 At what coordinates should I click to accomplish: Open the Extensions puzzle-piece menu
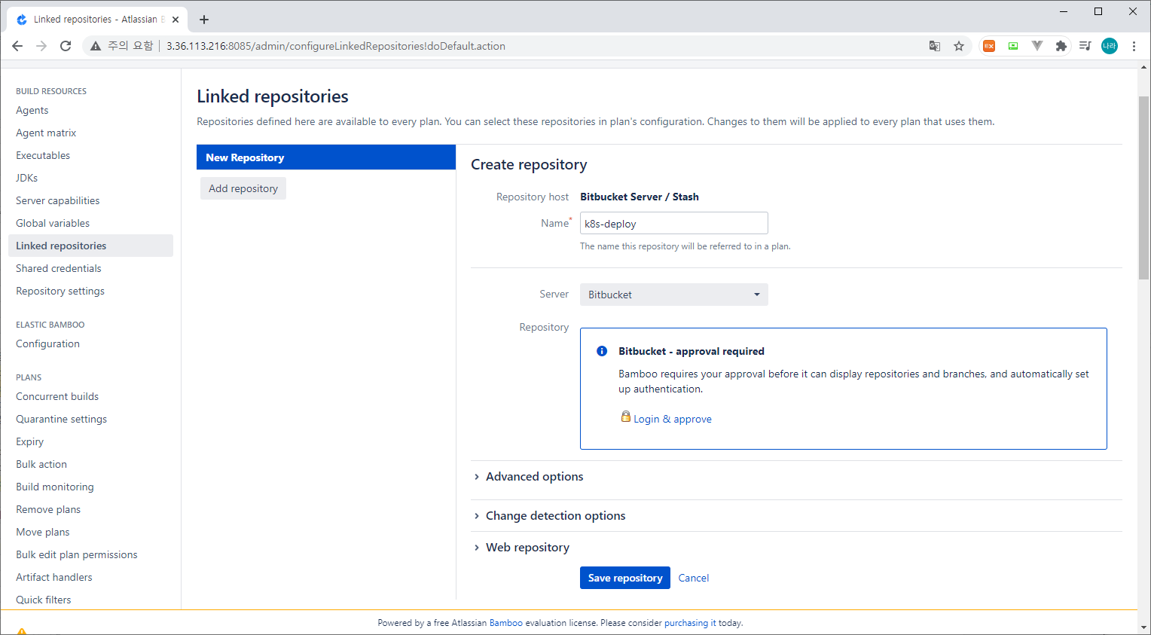(x=1061, y=46)
